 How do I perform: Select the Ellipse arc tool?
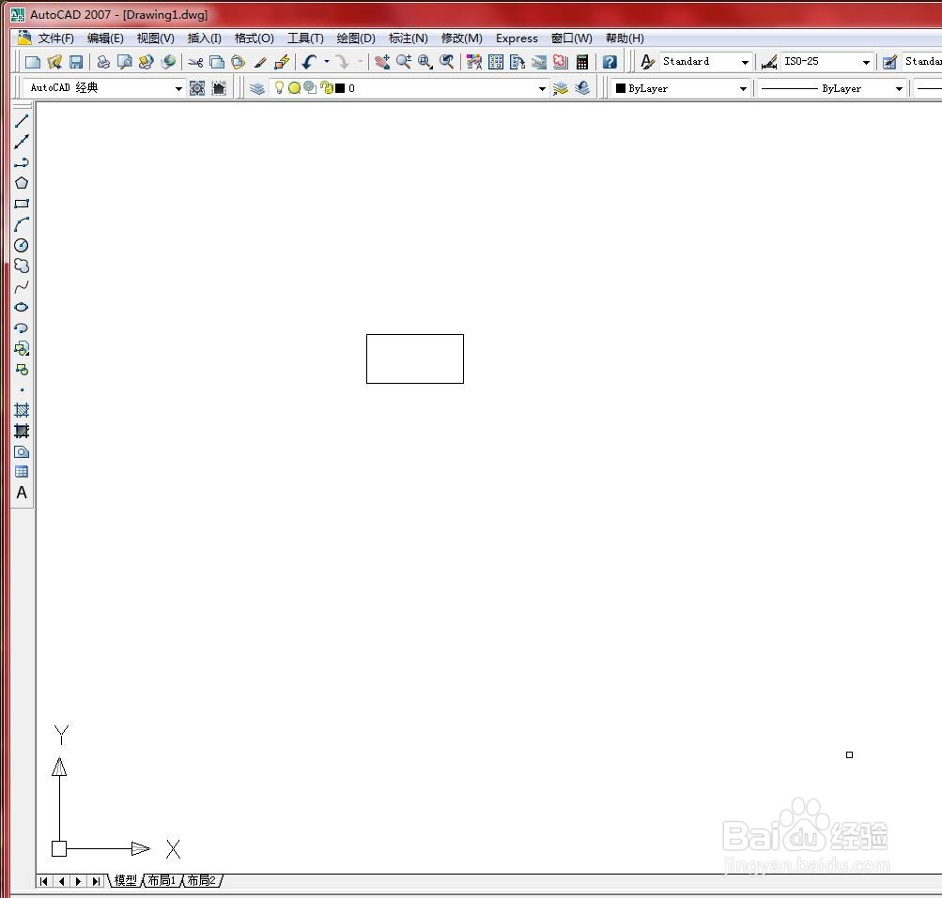pyautogui.click(x=22, y=327)
